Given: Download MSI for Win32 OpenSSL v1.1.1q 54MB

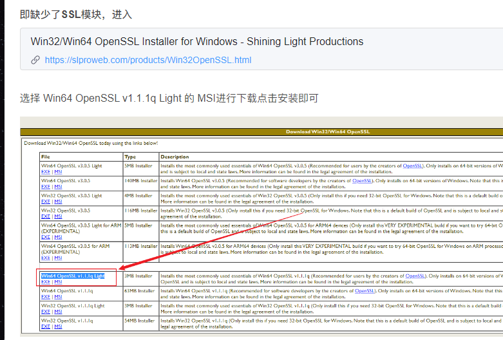Looking at the screenshot, I should point(58,326).
